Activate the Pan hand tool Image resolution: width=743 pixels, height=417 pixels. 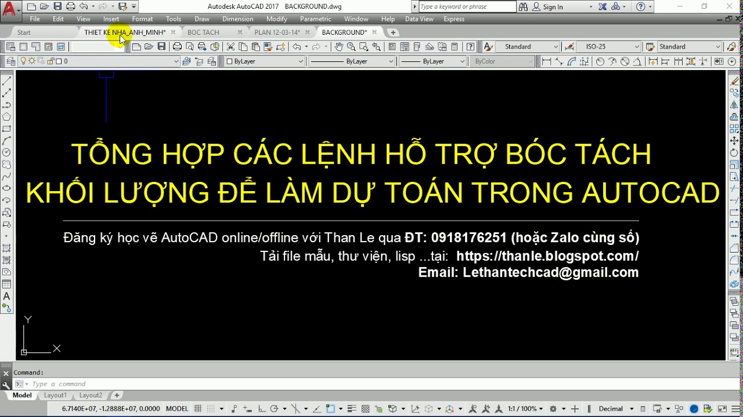[x=338, y=46]
